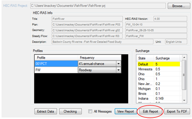Viewport: 192px width, 119px height.
Task: Click the Frequency column header
Action: (100, 58)
